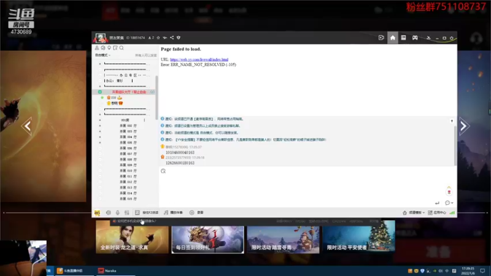Screen dimensions: 491x276
Task: Open the list view icon in YY header
Action: click(x=403, y=38)
